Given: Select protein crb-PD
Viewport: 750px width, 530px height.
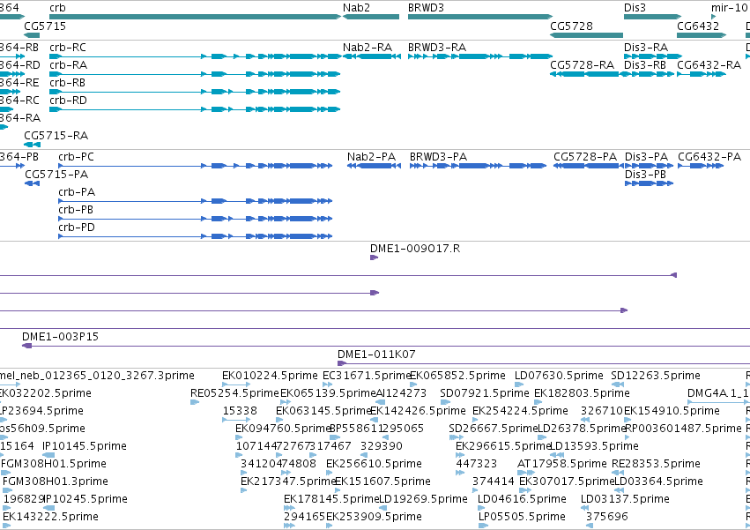Looking at the screenshot, I should coord(195,236).
